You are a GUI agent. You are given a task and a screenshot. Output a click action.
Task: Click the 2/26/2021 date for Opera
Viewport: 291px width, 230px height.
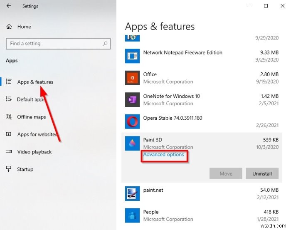(x=267, y=125)
